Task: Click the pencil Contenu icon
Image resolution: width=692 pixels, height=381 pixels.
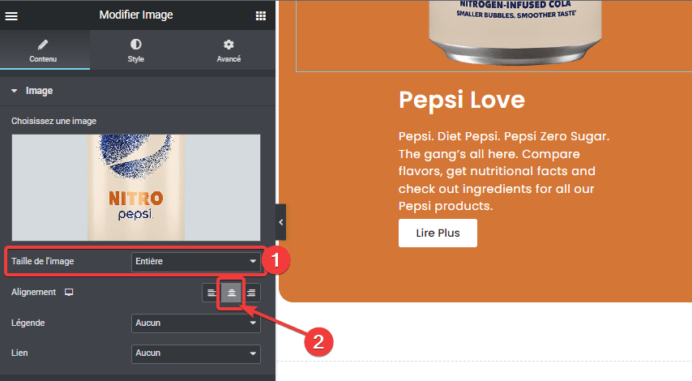Action: pos(43,44)
